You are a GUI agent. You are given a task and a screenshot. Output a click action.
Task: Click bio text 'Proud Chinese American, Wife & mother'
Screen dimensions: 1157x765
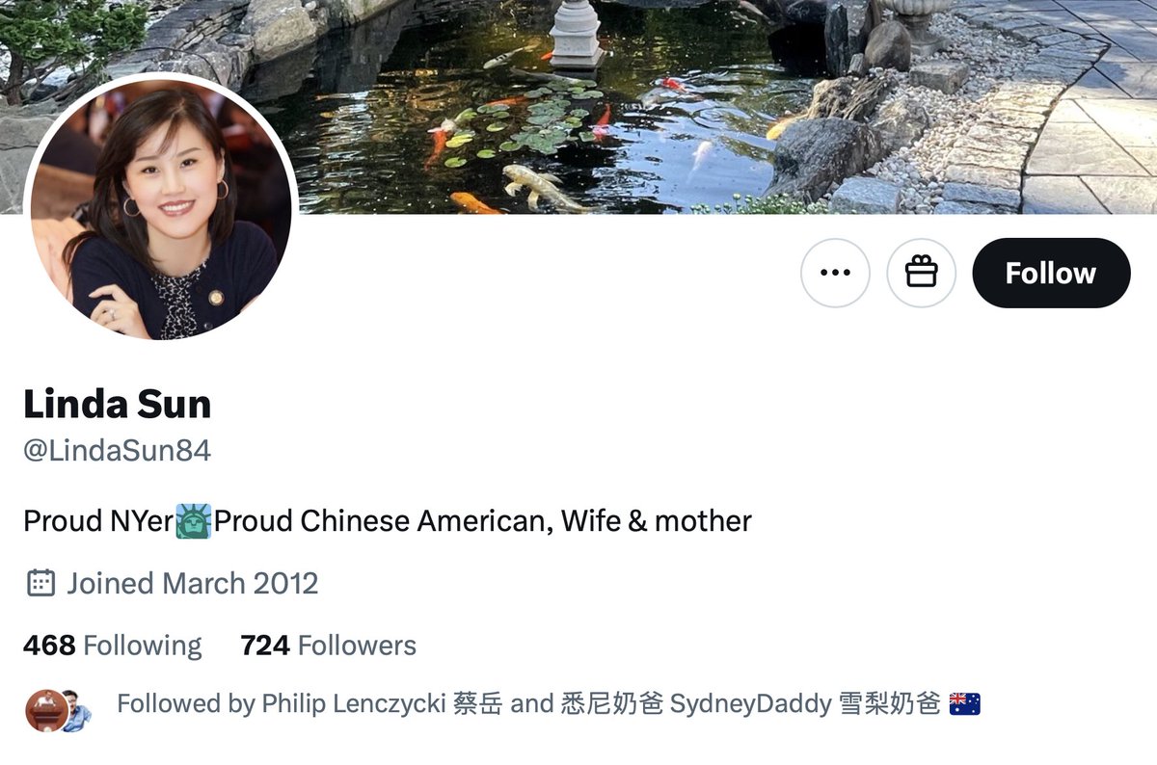coord(483,521)
